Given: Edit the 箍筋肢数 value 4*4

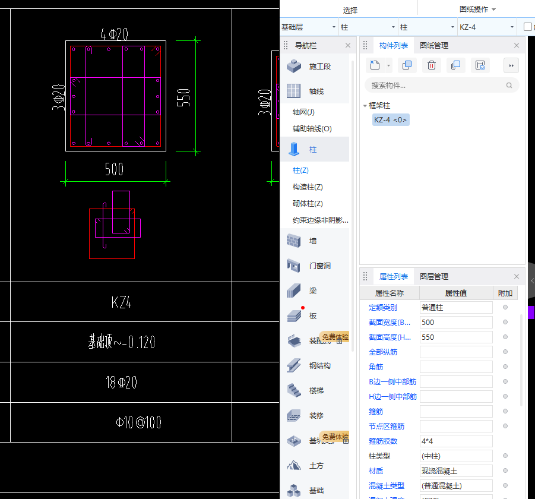Looking at the screenshot, I should [456, 441].
